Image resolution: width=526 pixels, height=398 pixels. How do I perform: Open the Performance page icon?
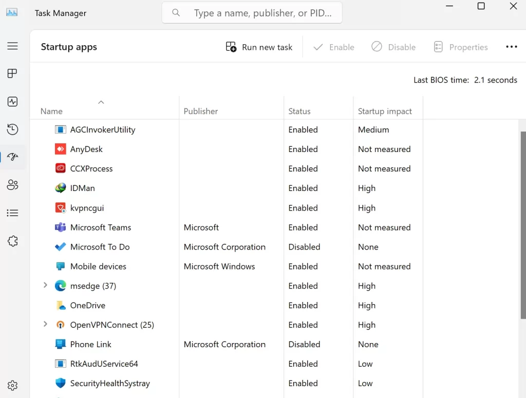click(x=12, y=102)
